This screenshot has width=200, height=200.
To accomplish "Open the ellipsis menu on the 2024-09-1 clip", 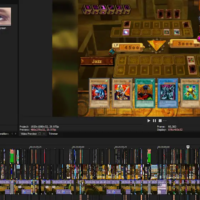I will pyautogui.click(x=29, y=191).
